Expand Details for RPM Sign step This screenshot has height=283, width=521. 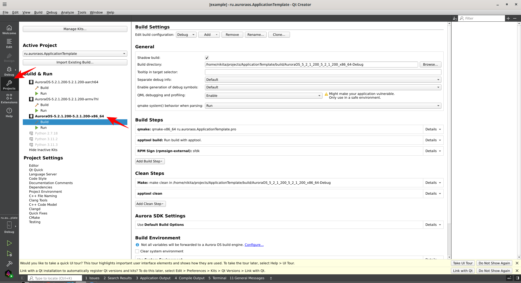point(433,151)
